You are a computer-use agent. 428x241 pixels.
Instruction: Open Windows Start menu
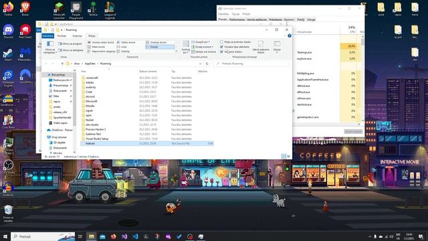[5, 236]
